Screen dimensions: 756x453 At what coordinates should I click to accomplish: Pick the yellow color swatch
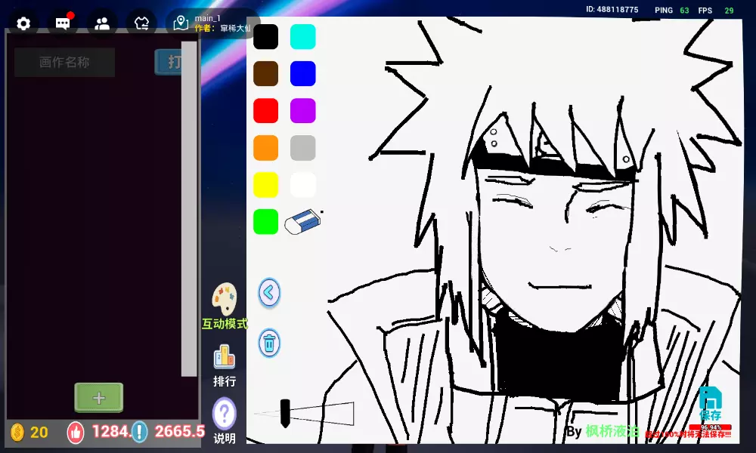tap(265, 185)
